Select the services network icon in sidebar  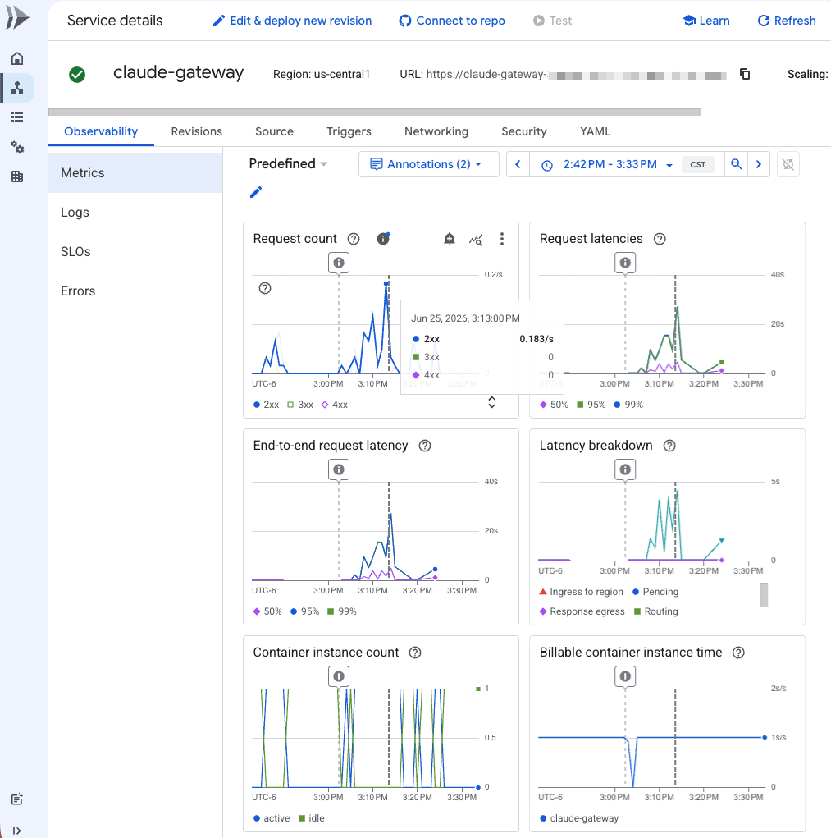(x=17, y=88)
